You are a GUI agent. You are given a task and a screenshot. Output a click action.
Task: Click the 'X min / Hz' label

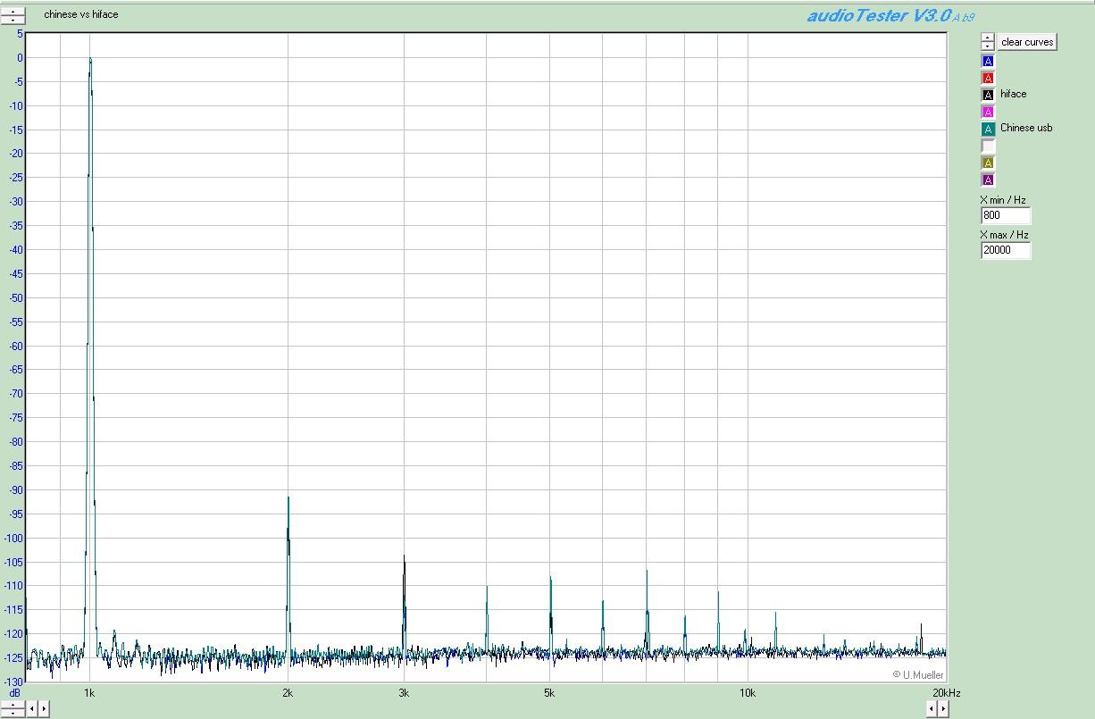(x=1002, y=200)
